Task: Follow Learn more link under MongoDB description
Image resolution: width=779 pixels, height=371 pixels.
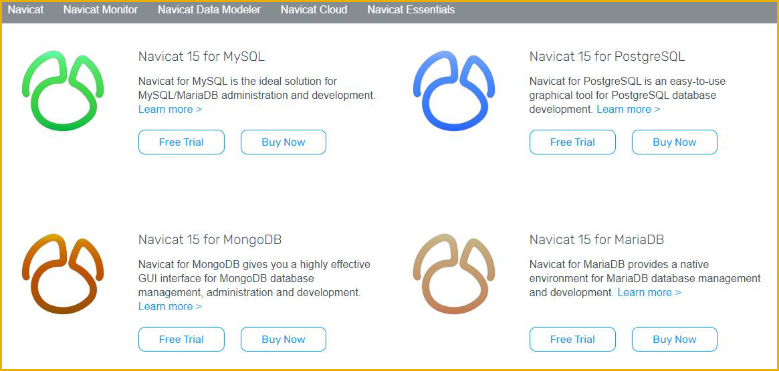Action: coord(170,306)
